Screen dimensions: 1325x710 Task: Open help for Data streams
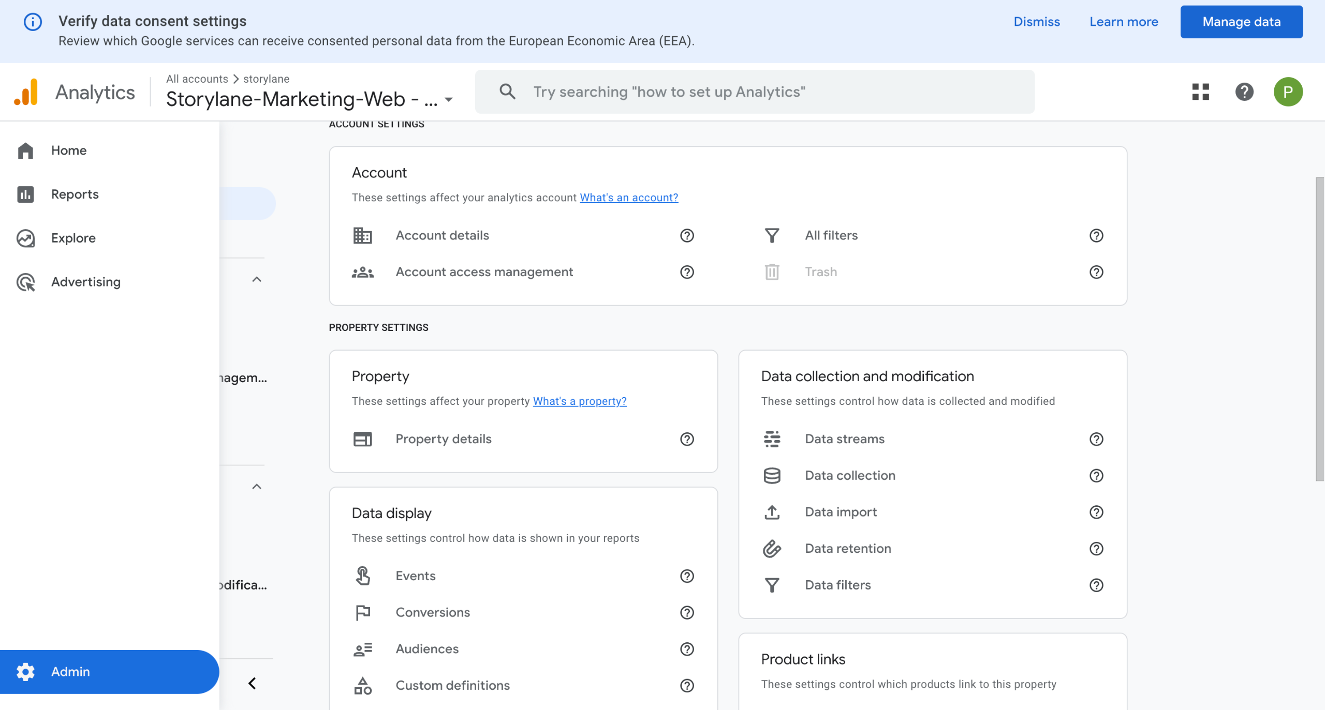coord(1096,439)
